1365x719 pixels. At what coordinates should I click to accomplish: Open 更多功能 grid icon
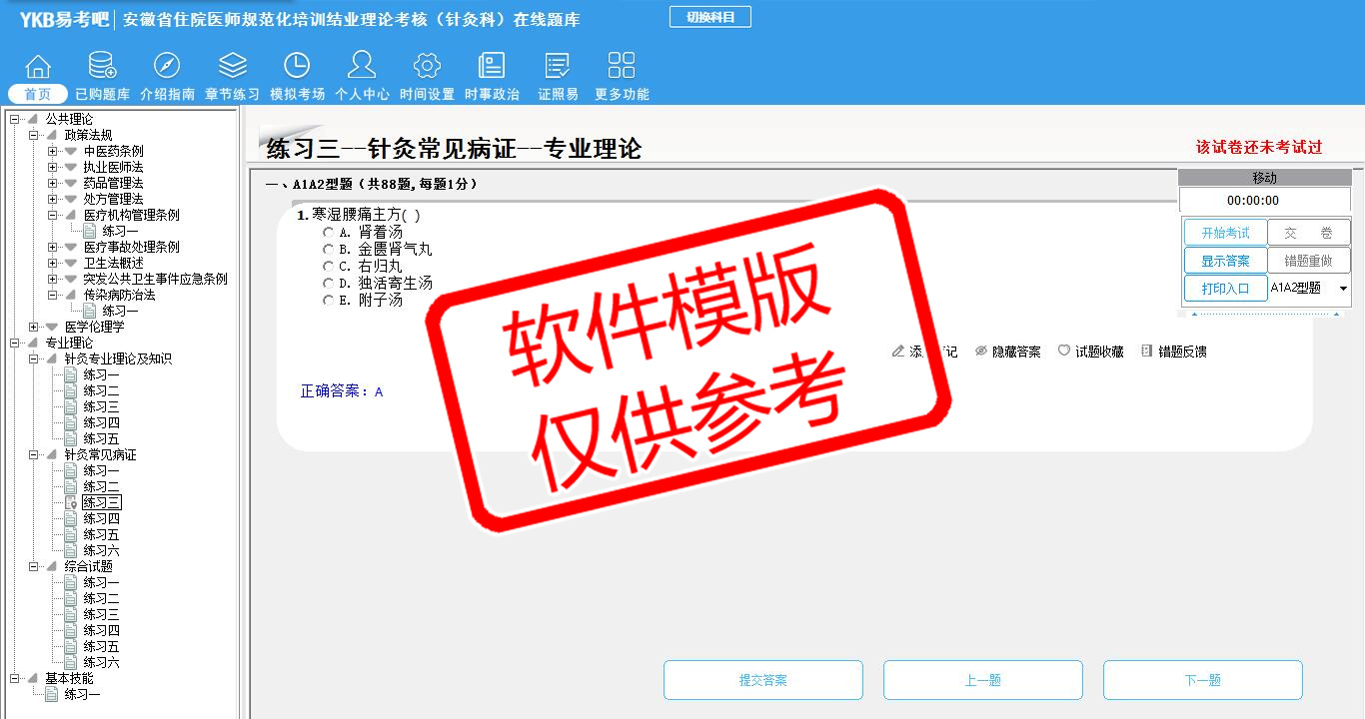pos(622,66)
